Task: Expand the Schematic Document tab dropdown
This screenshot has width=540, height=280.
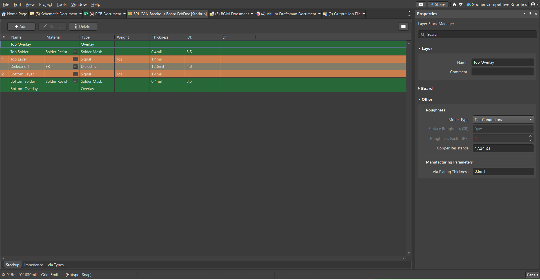Action: pos(81,14)
